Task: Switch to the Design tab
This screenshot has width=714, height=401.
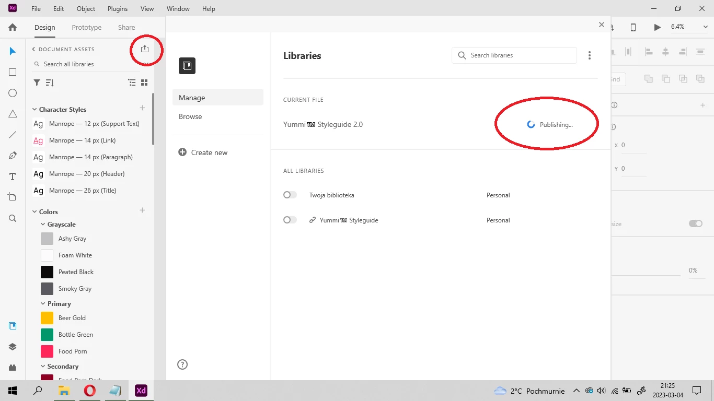Action: [45, 27]
